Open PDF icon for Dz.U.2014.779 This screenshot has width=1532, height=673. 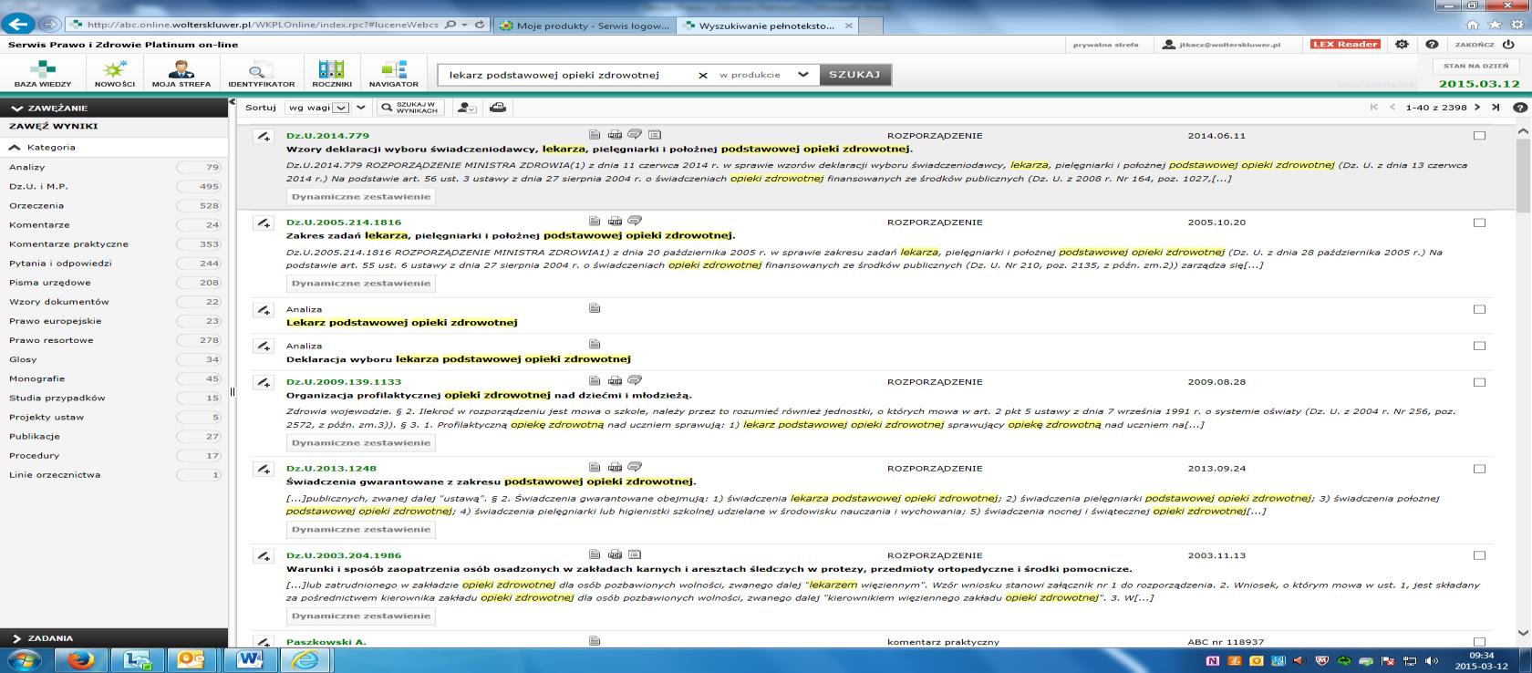coord(615,135)
